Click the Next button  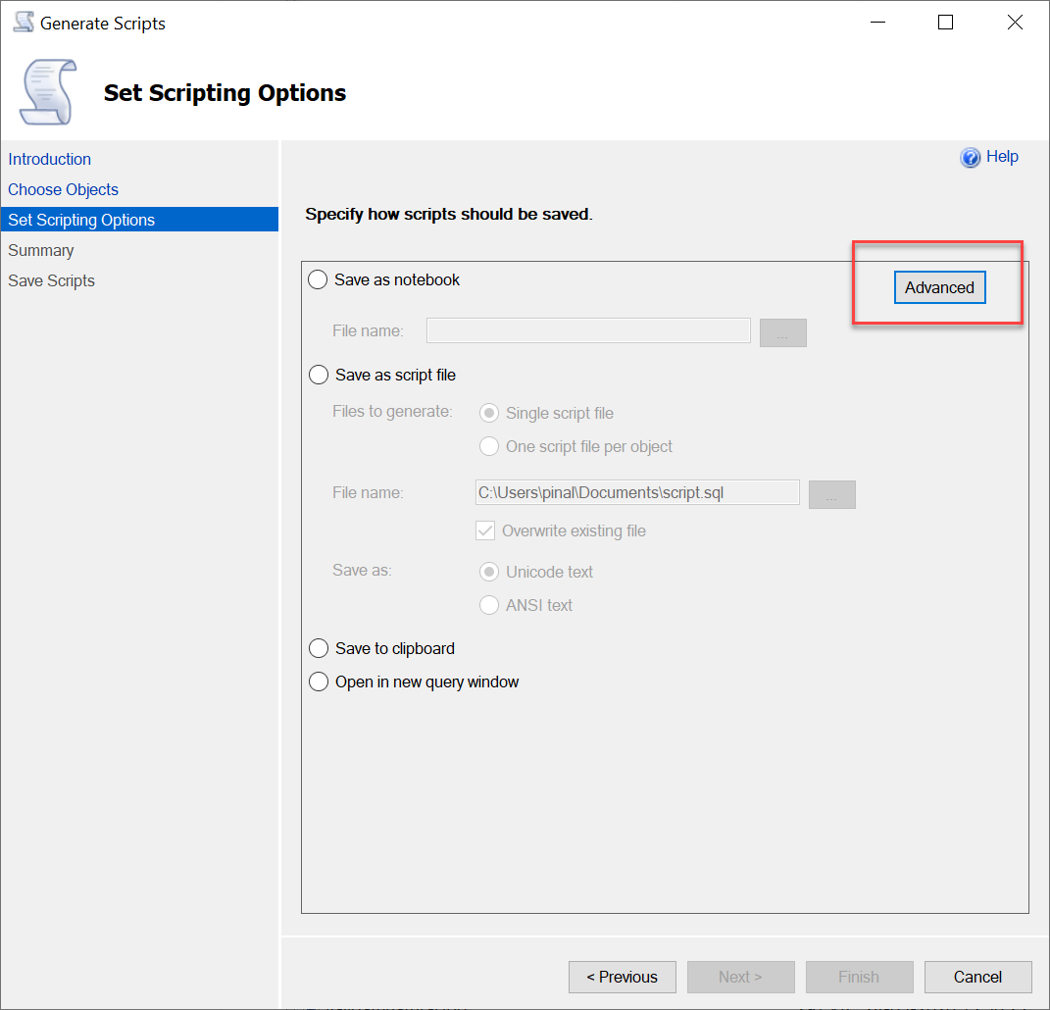click(740, 978)
